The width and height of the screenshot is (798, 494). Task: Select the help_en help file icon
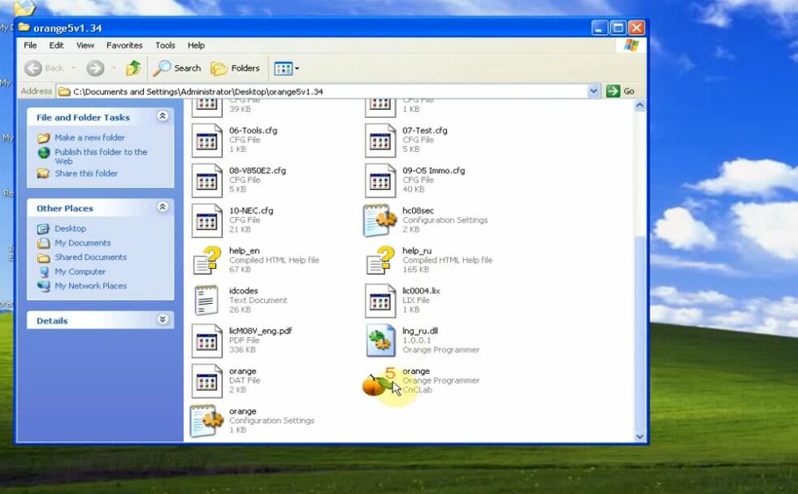pos(207,261)
